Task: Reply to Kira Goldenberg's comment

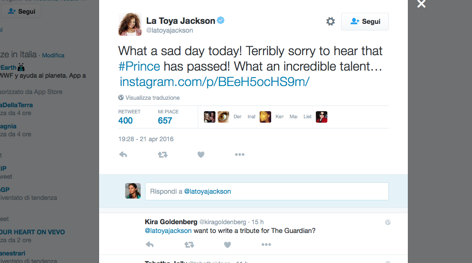Action: 150,244
